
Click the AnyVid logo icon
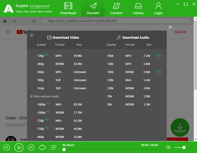[x=9, y=9]
